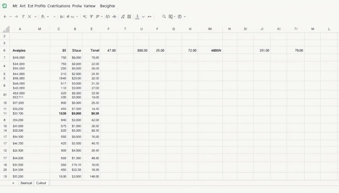339x193 pixels.
Task: Open the Profits menu
Action: pos(40,6)
